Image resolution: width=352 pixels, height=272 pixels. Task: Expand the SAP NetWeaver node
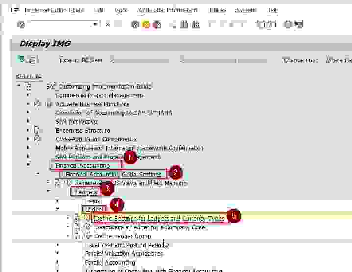(29, 121)
